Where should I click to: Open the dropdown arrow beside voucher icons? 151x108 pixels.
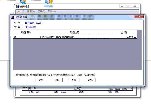coord(131,89)
